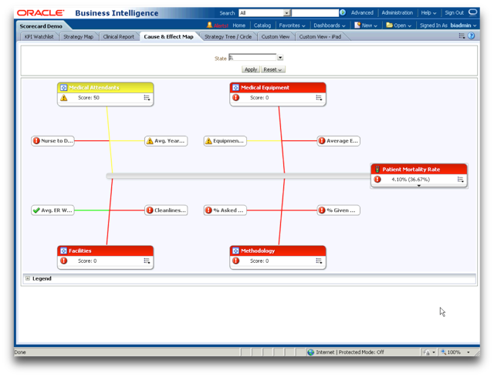The height and width of the screenshot is (377, 494).
Task: Open the Catalog link
Action: pyautogui.click(x=262, y=25)
